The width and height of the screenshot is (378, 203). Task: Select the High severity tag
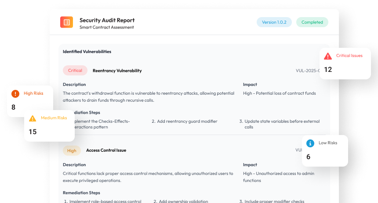pos(72,150)
